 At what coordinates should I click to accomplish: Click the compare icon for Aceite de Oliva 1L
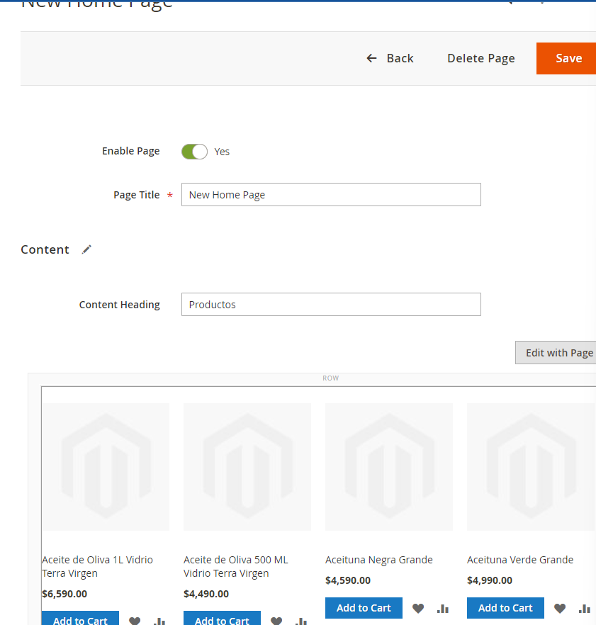159,621
